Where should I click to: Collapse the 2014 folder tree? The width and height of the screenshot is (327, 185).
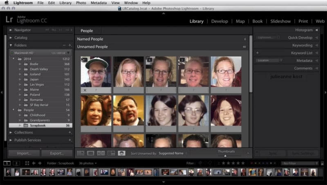[14, 59]
